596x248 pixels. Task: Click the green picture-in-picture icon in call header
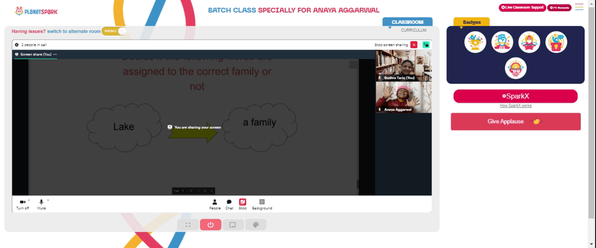[426, 45]
